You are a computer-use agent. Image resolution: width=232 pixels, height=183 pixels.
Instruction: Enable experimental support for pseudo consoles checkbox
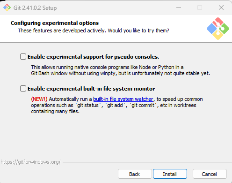point(23,57)
